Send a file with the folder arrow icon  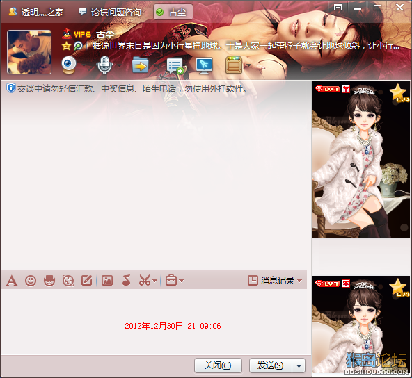pyautogui.click(x=140, y=65)
